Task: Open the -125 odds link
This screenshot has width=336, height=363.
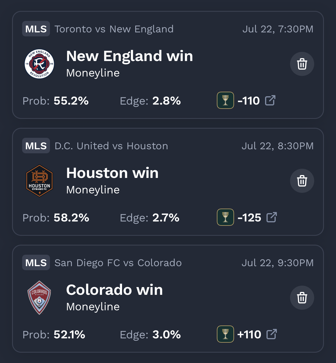Action: (x=250, y=218)
